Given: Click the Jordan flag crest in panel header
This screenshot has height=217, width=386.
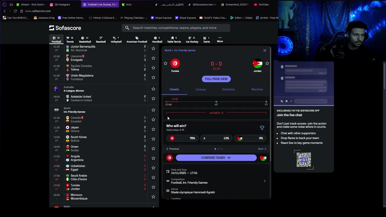Looking at the screenshot, I should click(x=257, y=63).
